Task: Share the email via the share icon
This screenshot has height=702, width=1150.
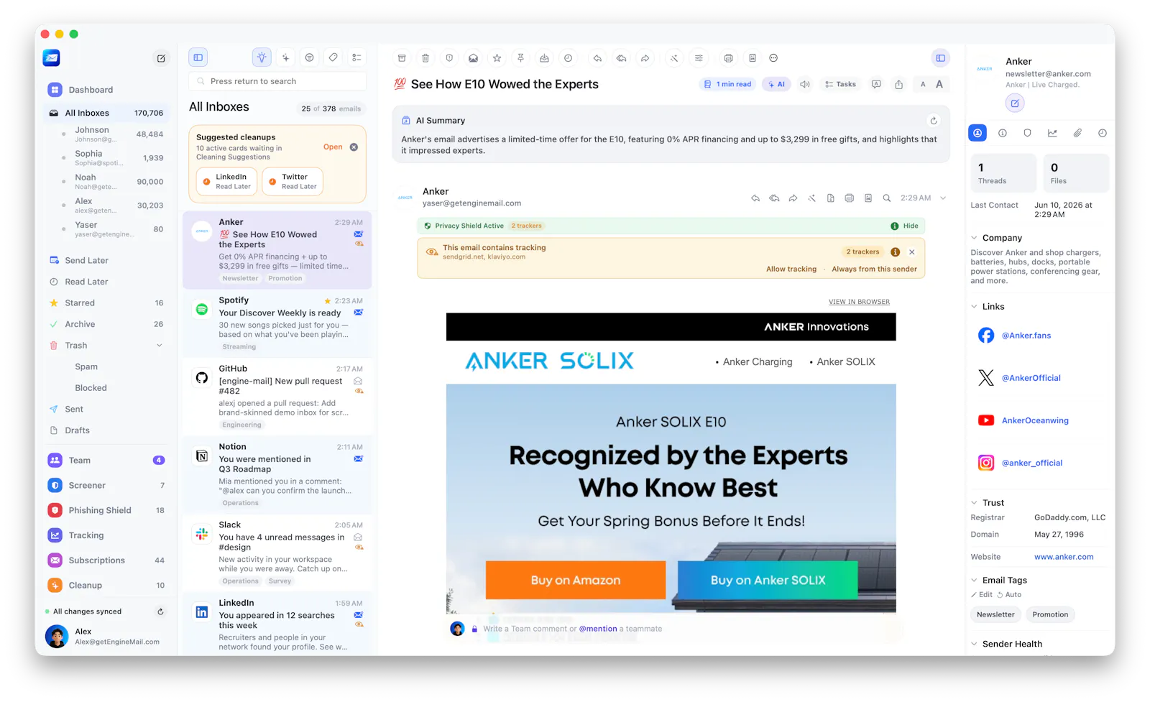Action: pyautogui.click(x=898, y=84)
